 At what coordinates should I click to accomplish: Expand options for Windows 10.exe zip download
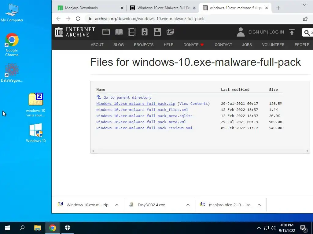point(117,205)
